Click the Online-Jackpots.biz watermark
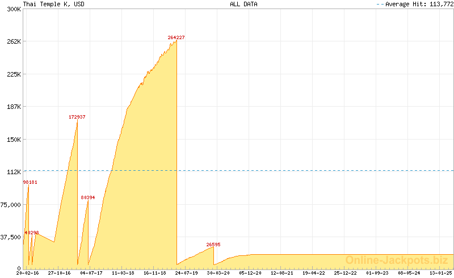 (396, 260)
